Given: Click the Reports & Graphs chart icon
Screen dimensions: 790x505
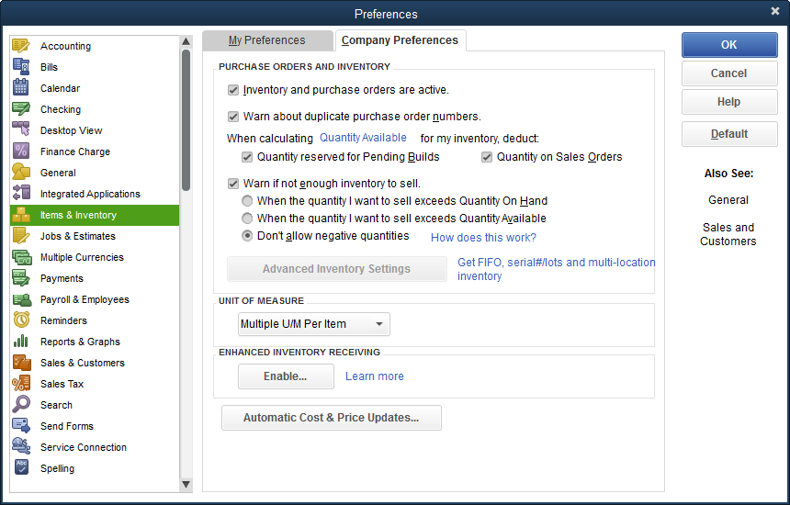Looking at the screenshot, I should click(x=21, y=342).
